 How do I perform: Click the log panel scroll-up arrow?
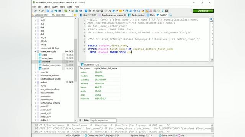[x=212, y=125]
